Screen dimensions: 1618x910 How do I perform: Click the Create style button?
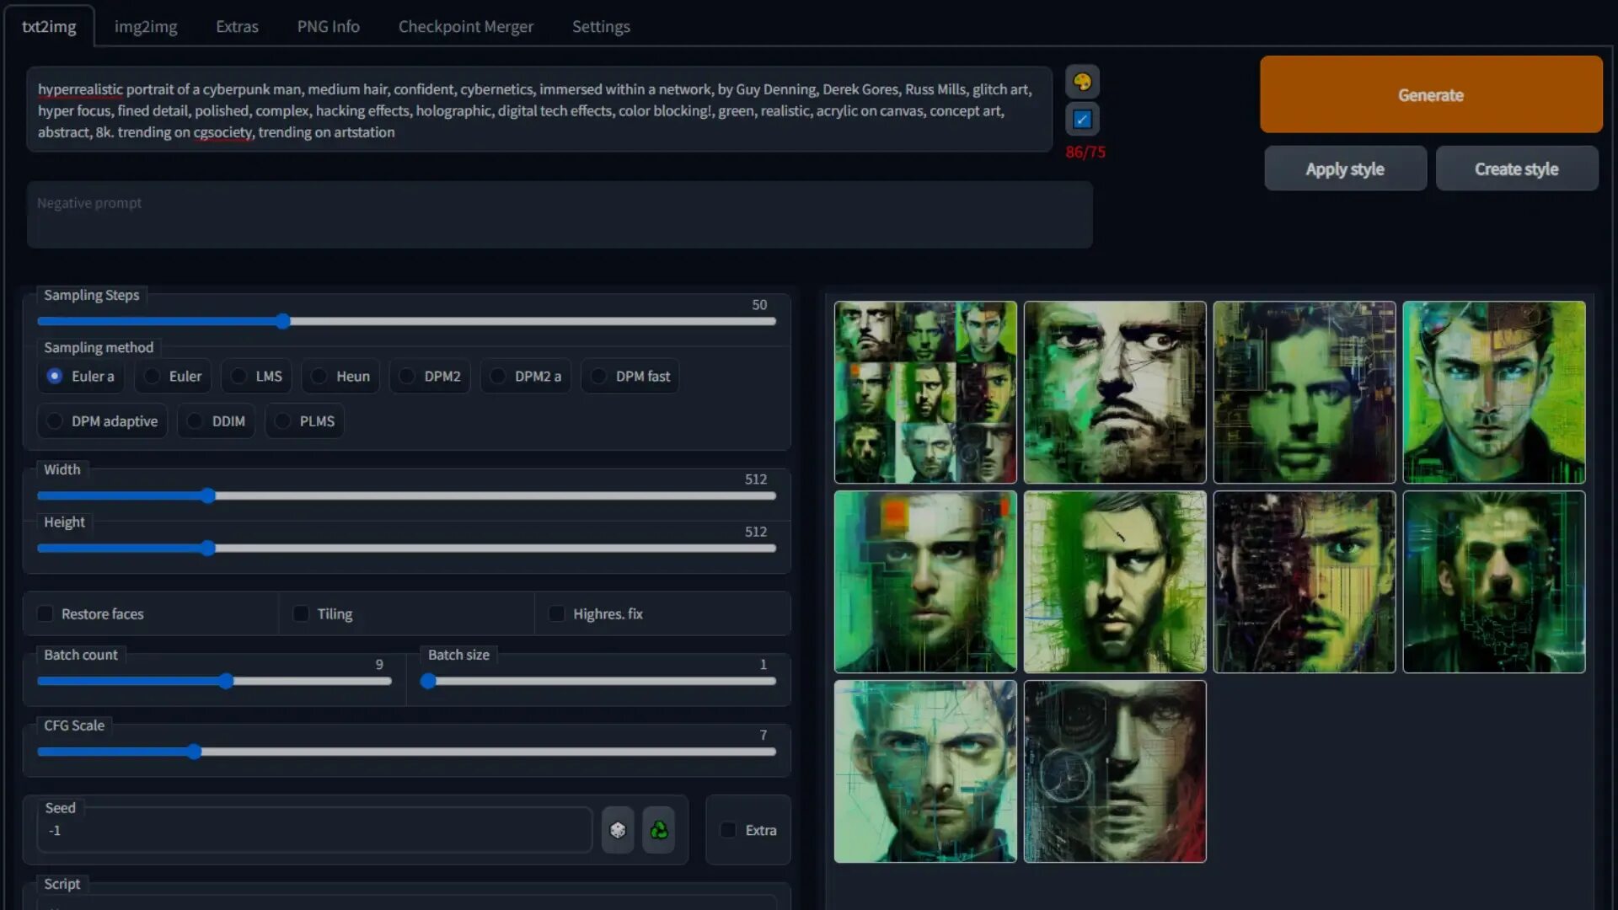(1517, 168)
